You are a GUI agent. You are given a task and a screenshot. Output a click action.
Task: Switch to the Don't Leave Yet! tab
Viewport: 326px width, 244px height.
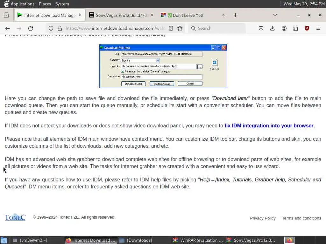(x=193, y=15)
